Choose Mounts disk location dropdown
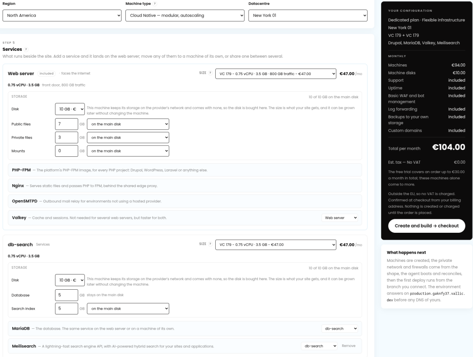 128,151
